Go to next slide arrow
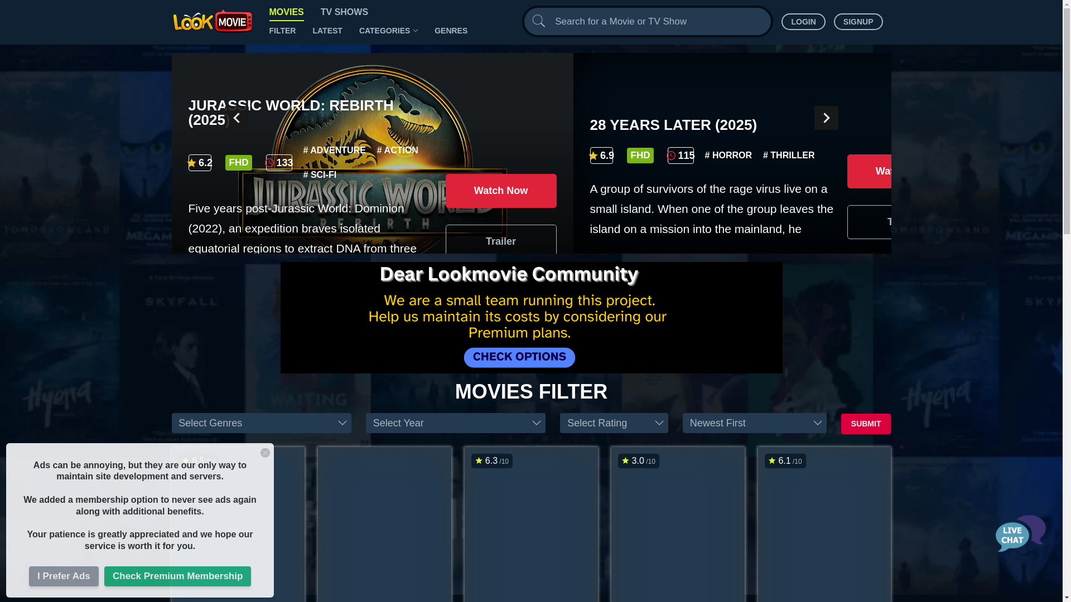This screenshot has width=1071, height=602. click(x=826, y=118)
